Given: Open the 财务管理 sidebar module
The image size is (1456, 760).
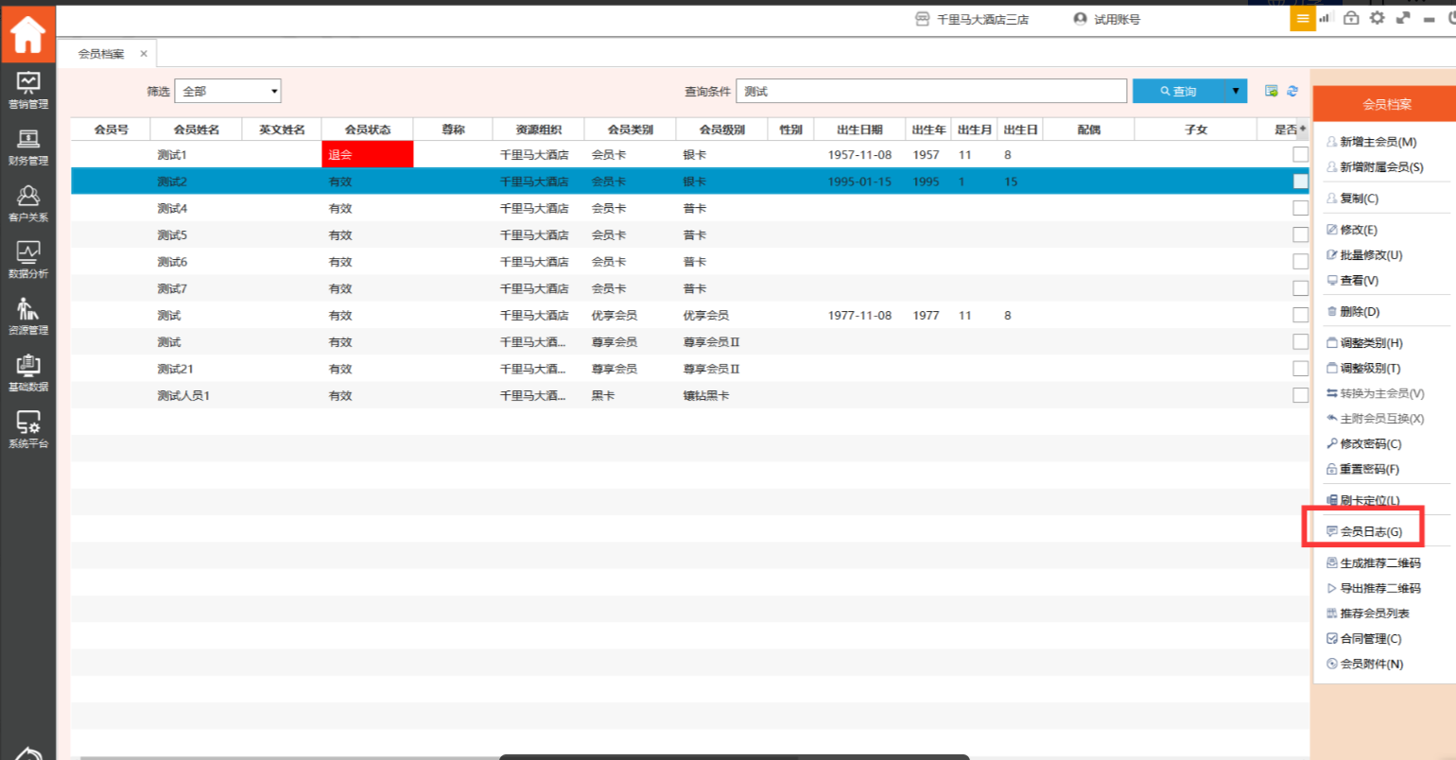Looking at the screenshot, I should click(27, 147).
